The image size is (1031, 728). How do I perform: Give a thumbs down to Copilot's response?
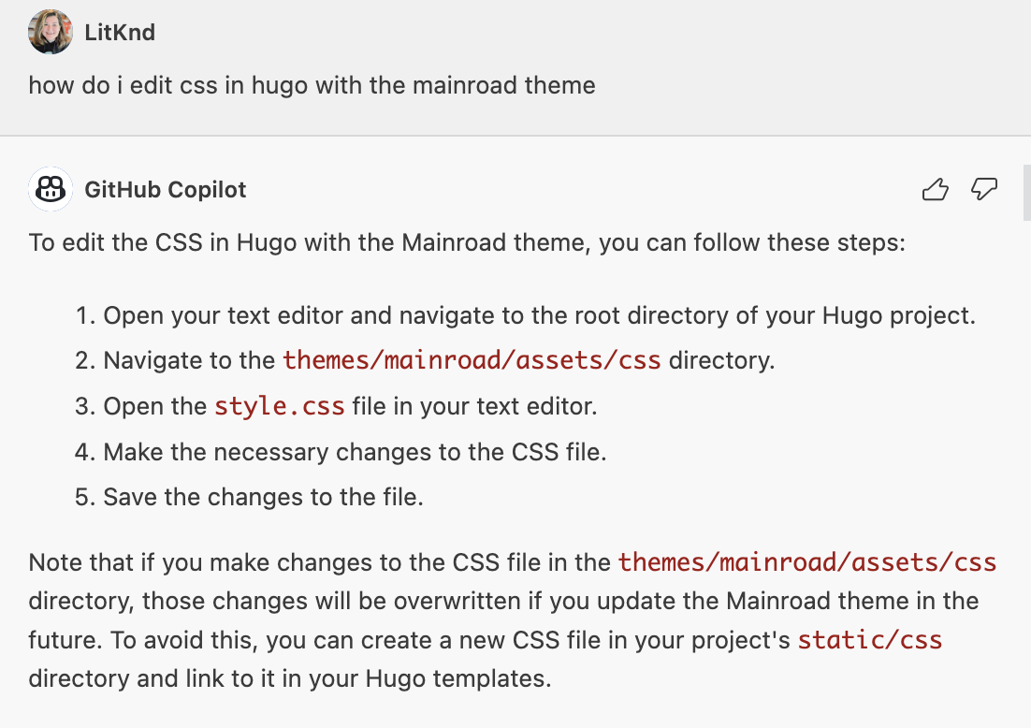tap(983, 190)
